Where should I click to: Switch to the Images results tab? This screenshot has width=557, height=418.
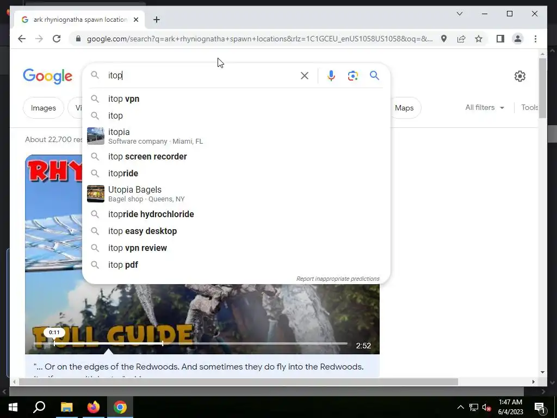pos(44,108)
